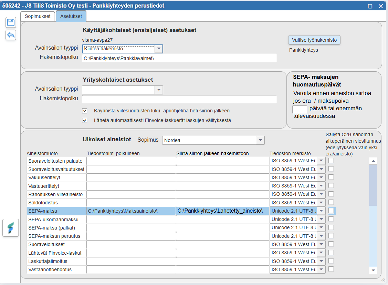Select the Saldotodistus row label
Screen dimensions: 388x285
pyautogui.click(x=56, y=203)
